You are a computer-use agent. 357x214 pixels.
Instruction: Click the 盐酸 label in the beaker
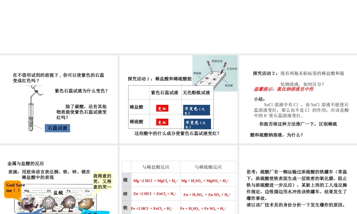(x=58, y=192)
